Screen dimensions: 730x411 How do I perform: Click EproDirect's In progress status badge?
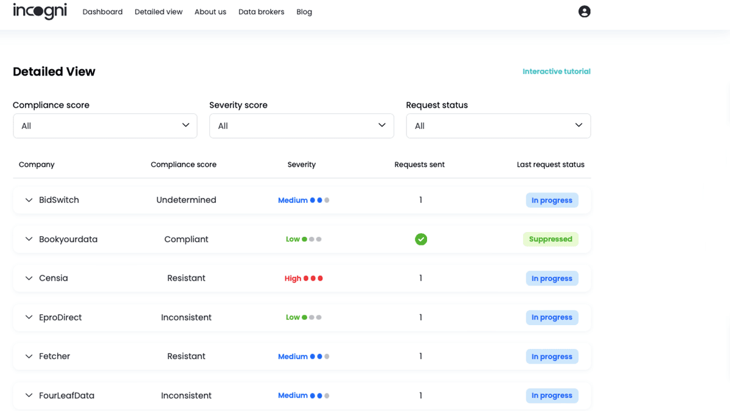click(x=552, y=317)
